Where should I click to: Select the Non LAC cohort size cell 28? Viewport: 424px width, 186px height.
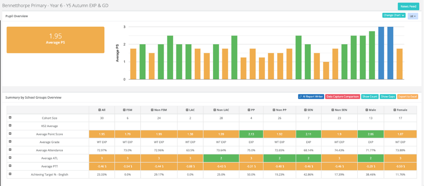[221, 118]
